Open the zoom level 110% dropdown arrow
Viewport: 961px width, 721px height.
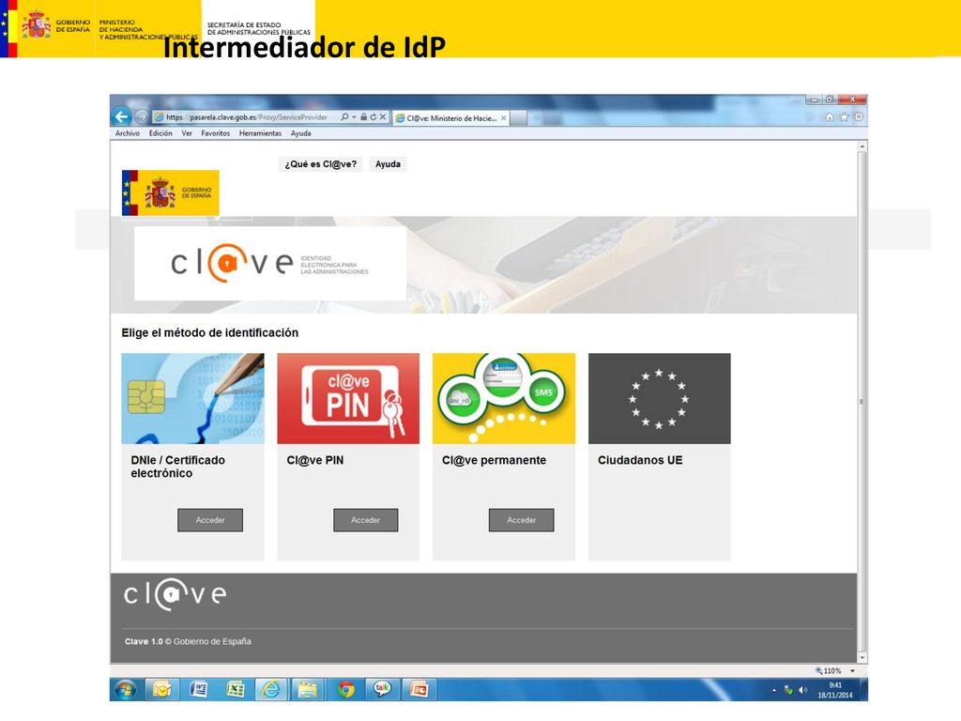[x=852, y=670]
